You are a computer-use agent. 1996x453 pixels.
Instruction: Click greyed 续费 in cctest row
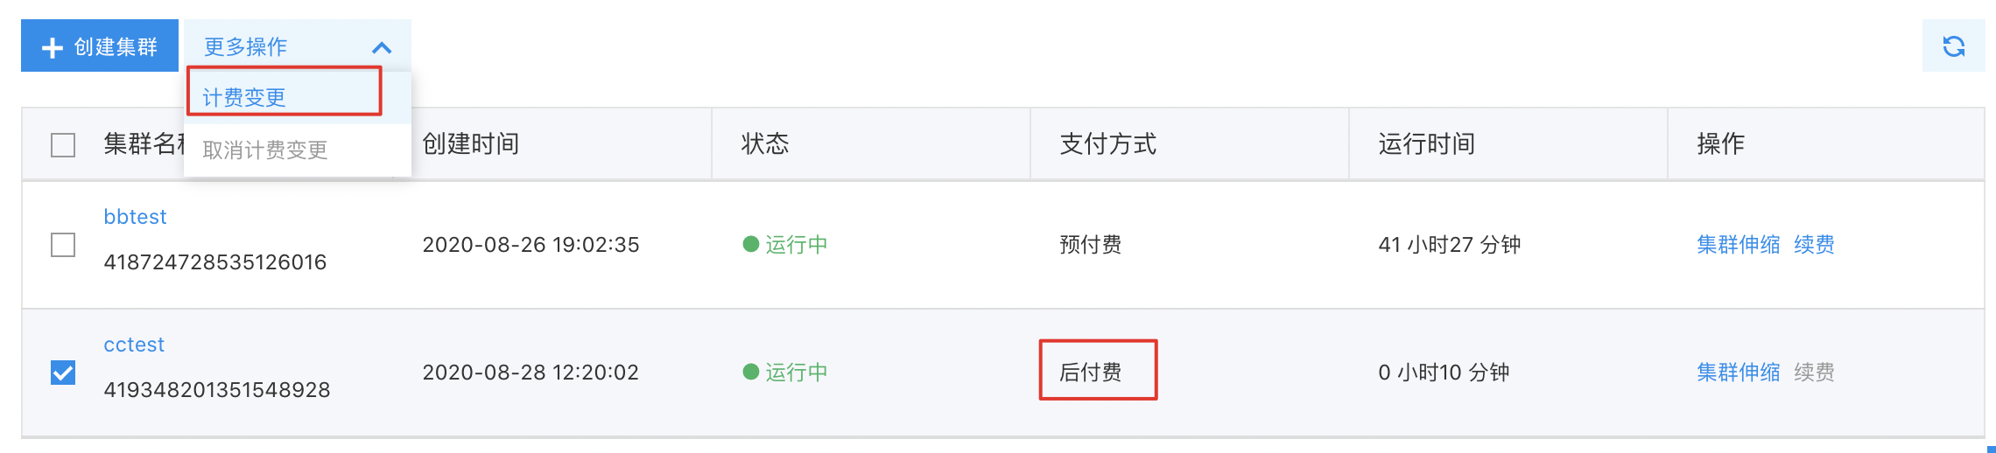1814,372
